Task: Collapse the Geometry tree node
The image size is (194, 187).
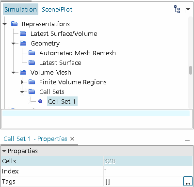Action: [x=14, y=43]
